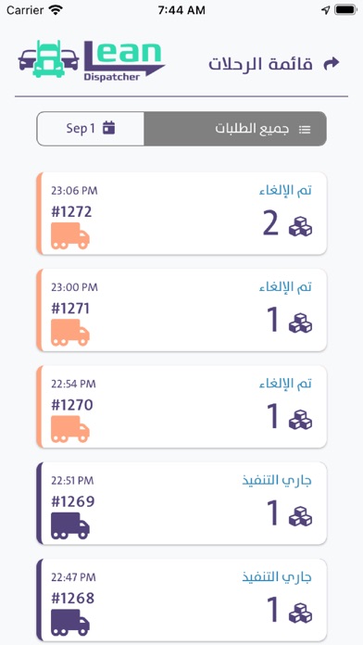Open the Sep 1 date picker
363x645 pixels.
pyautogui.click(x=91, y=129)
